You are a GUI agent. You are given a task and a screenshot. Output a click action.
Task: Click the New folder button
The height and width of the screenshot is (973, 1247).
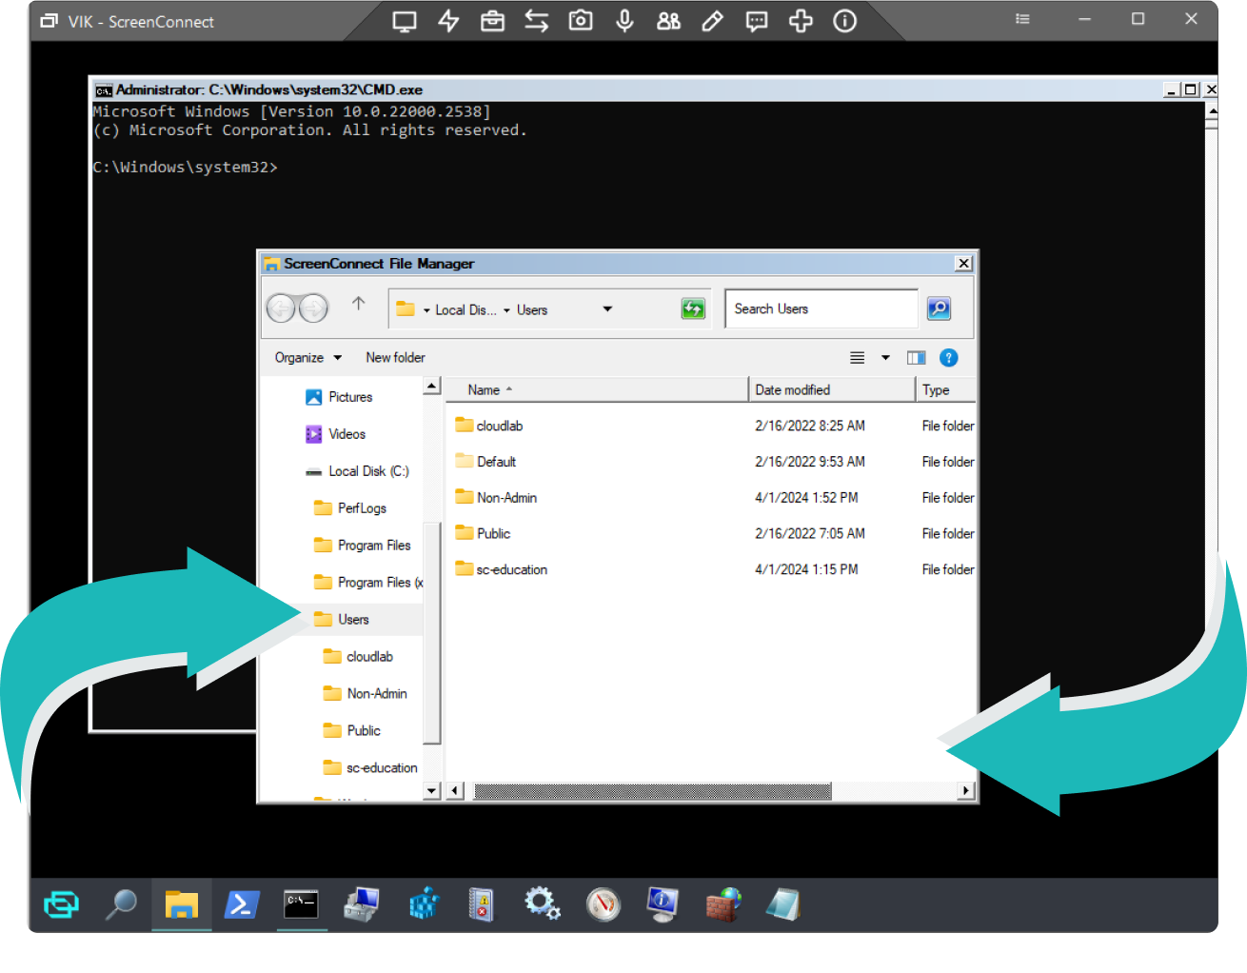pos(395,358)
